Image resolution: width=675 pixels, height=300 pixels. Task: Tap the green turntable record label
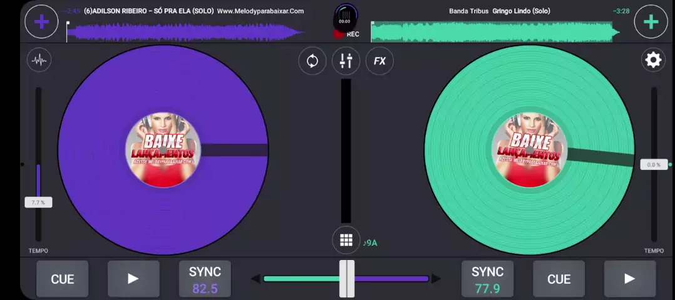pos(529,150)
